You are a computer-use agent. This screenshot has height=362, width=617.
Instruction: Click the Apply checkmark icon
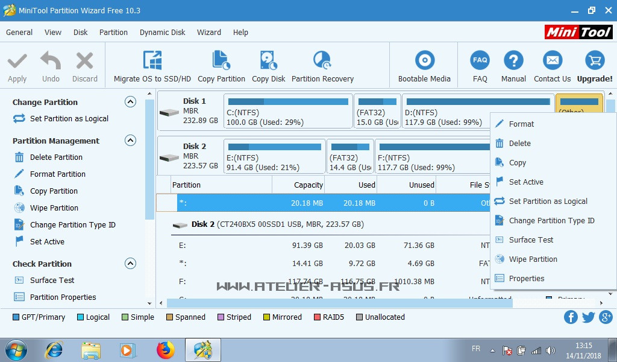click(17, 61)
